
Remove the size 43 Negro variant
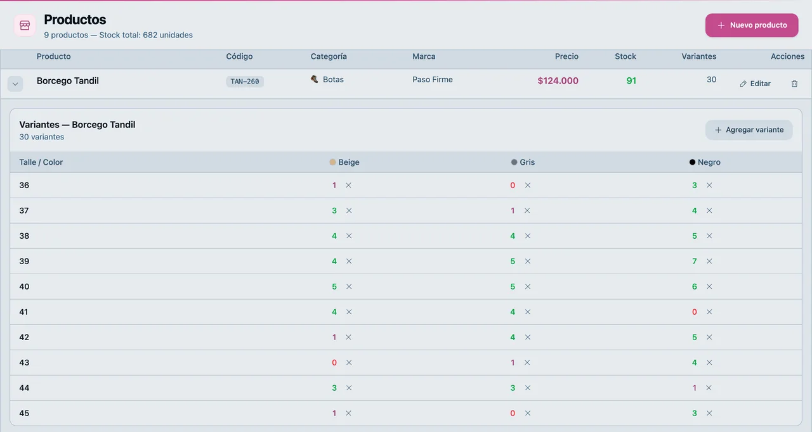[x=709, y=363]
